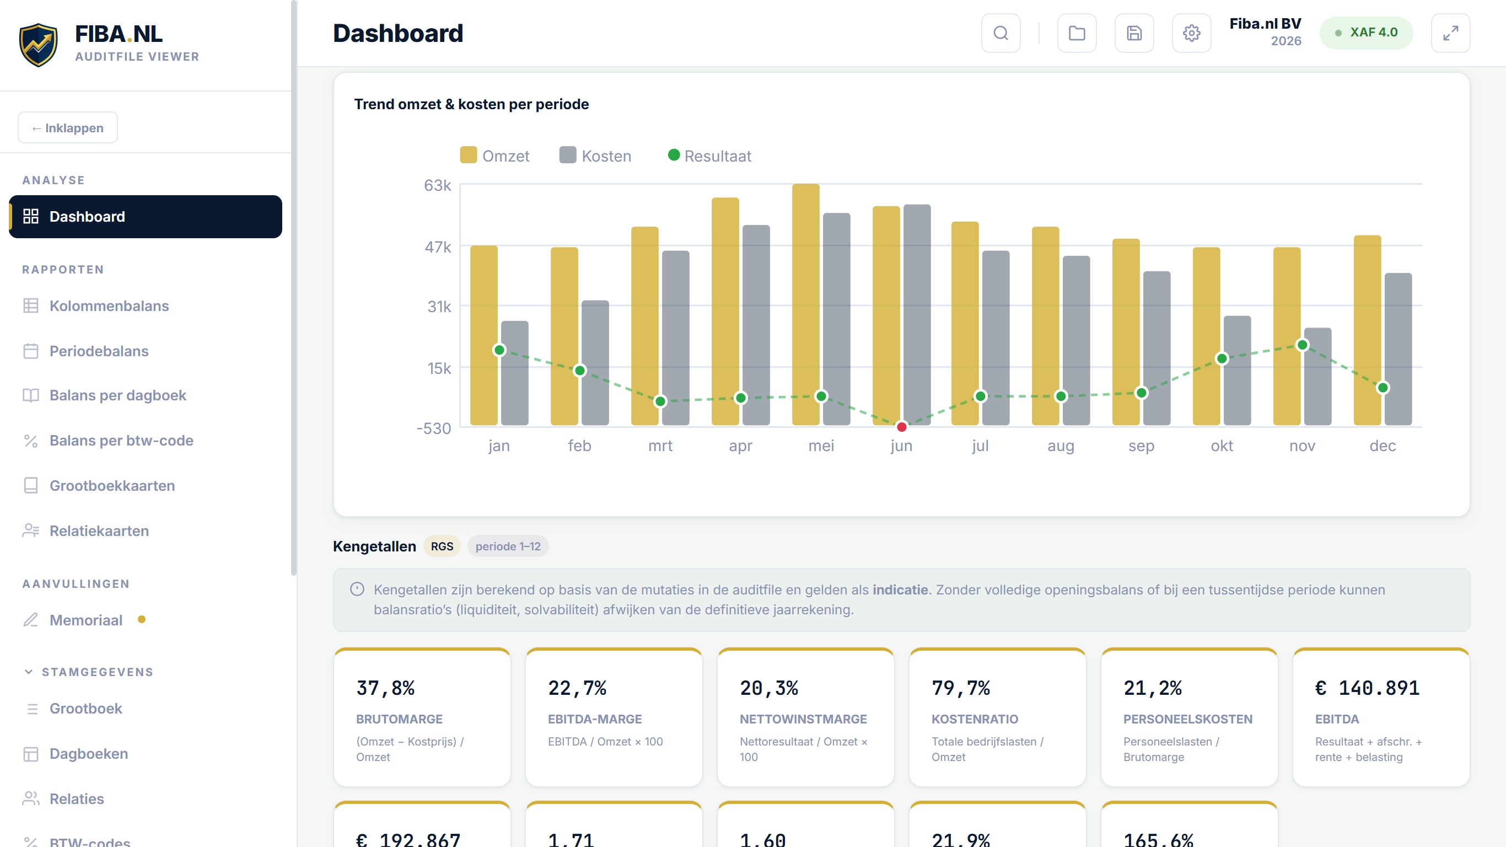Click the info clock icon in Kengetallen notice

tap(357, 589)
